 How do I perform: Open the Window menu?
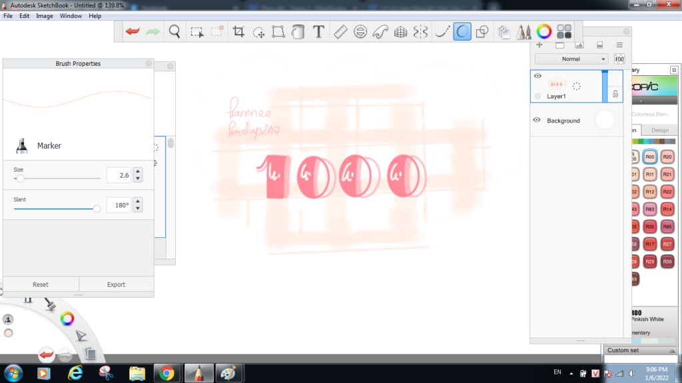[71, 16]
